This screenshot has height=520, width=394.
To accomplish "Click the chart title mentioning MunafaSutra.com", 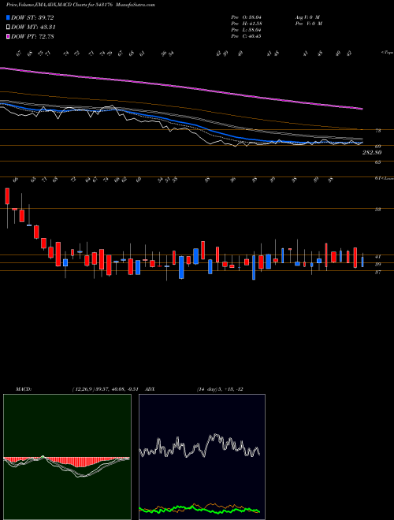I will [x=80, y=5].
